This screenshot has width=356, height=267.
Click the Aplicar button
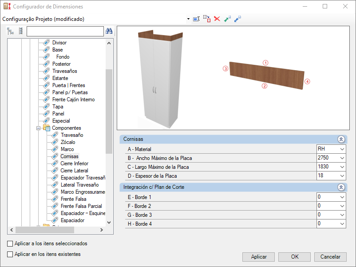(259, 257)
